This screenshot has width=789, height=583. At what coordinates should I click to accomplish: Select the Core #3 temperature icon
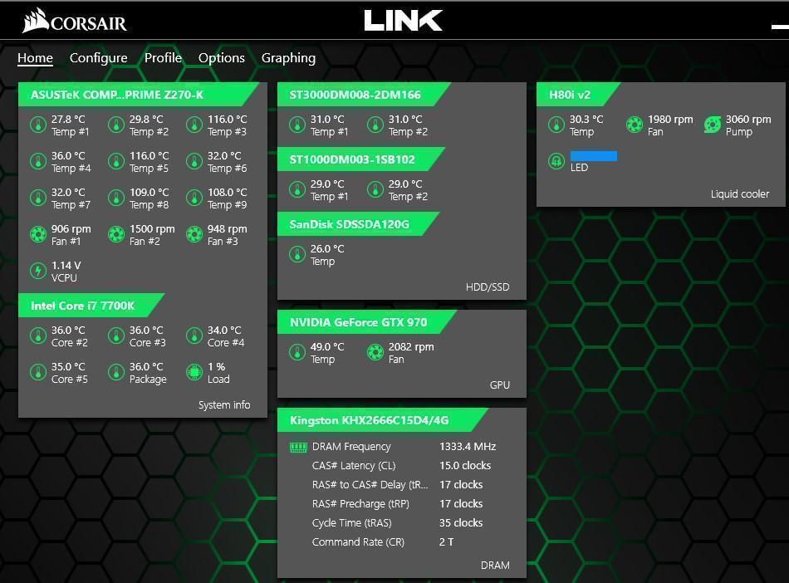[x=116, y=336]
